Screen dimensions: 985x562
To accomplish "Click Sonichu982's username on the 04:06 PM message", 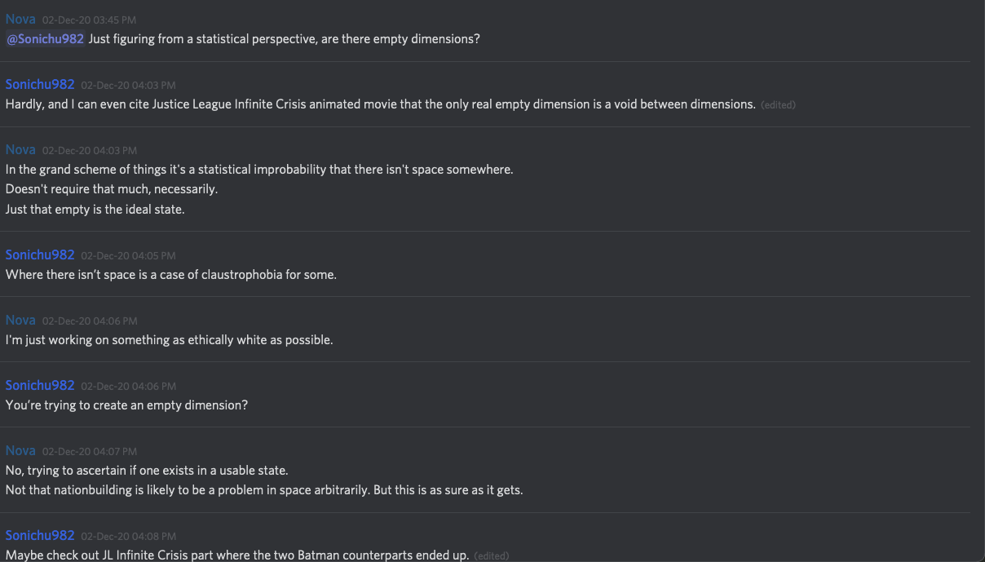I will [x=40, y=385].
